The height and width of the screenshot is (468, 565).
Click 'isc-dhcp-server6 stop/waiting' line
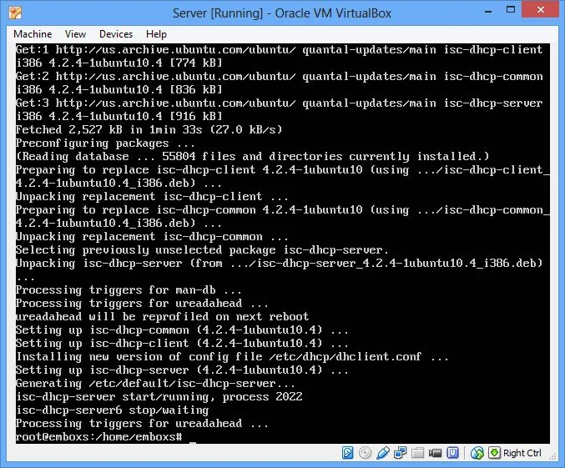tap(112, 410)
